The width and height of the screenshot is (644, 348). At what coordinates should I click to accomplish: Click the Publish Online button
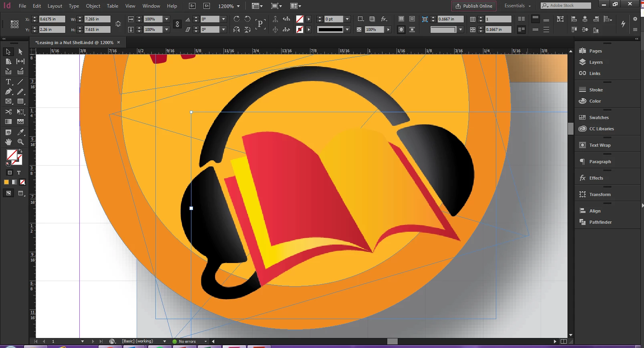(x=474, y=6)
